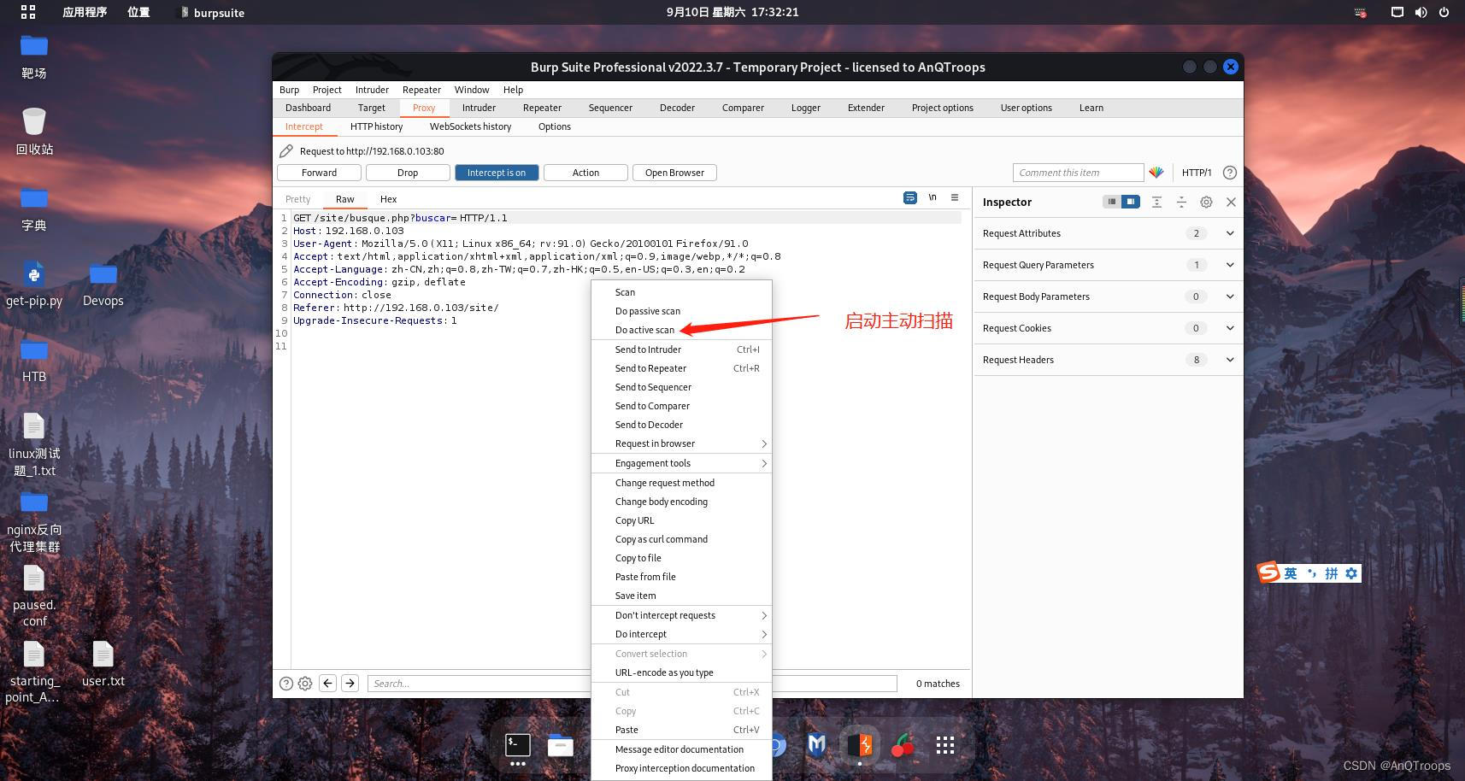
Task: Expand Request Body Parameters section
Action: 1108,297
